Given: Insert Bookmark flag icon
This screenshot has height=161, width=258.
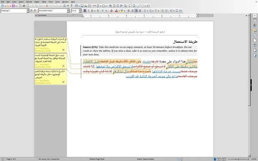Looking at the screenshot, I should click(x=121, y=6).
